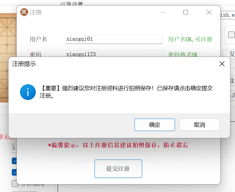Image resolution: width=235 pixels, height=192 pixels.
Task: Minimize the 注册 window
Action: (163, 12)
